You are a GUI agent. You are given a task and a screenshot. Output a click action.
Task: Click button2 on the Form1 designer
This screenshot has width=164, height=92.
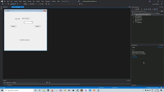[38, 26]
